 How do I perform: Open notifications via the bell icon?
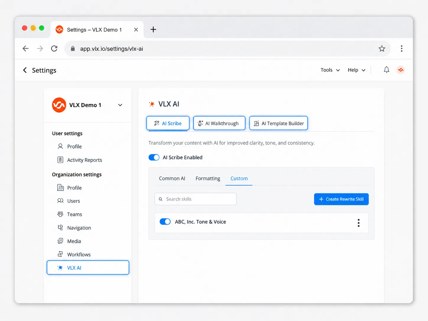pos(386,70)
